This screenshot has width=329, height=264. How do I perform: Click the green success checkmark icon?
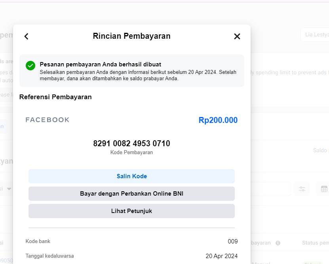point(30,66)
